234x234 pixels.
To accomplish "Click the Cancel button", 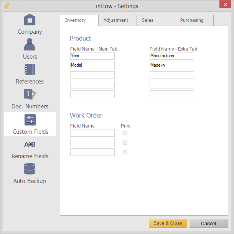I will [x=209, y=223].
